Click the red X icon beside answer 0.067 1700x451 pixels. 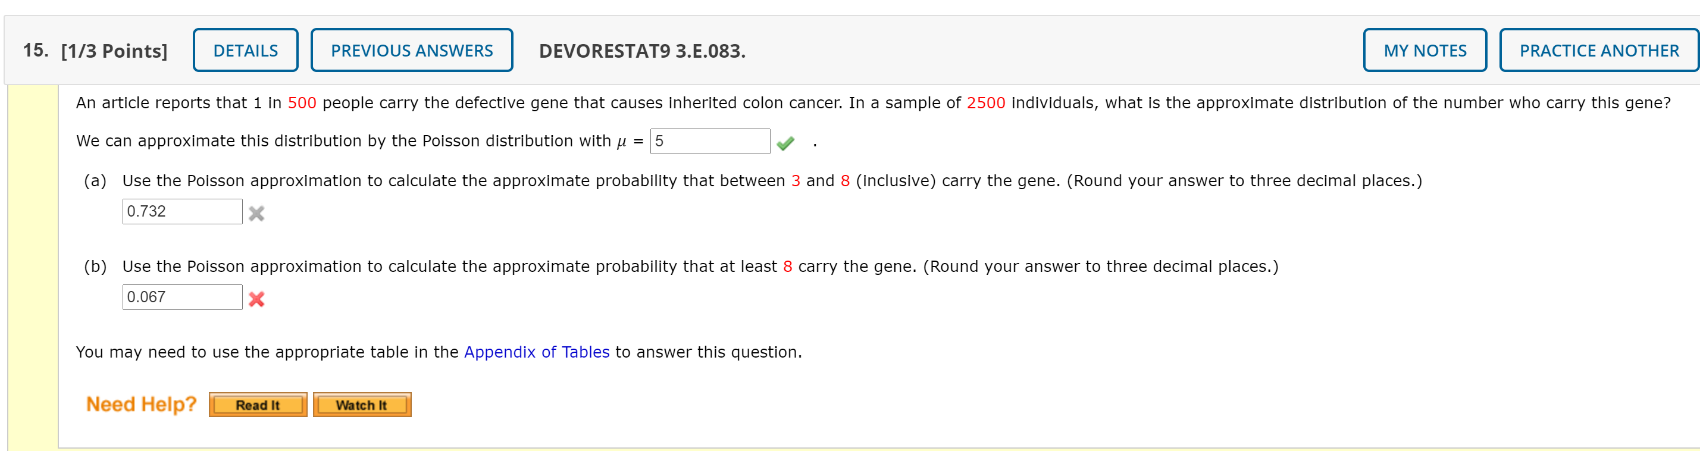(259, 299)
